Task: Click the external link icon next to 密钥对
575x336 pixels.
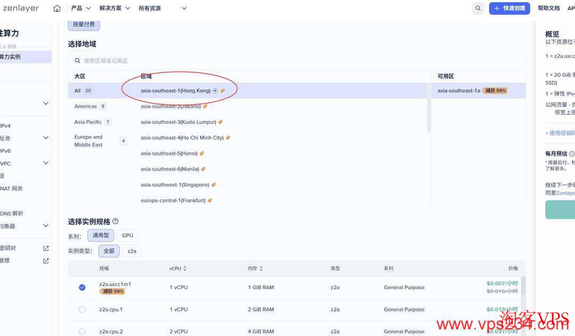Action: pos(46,248)
